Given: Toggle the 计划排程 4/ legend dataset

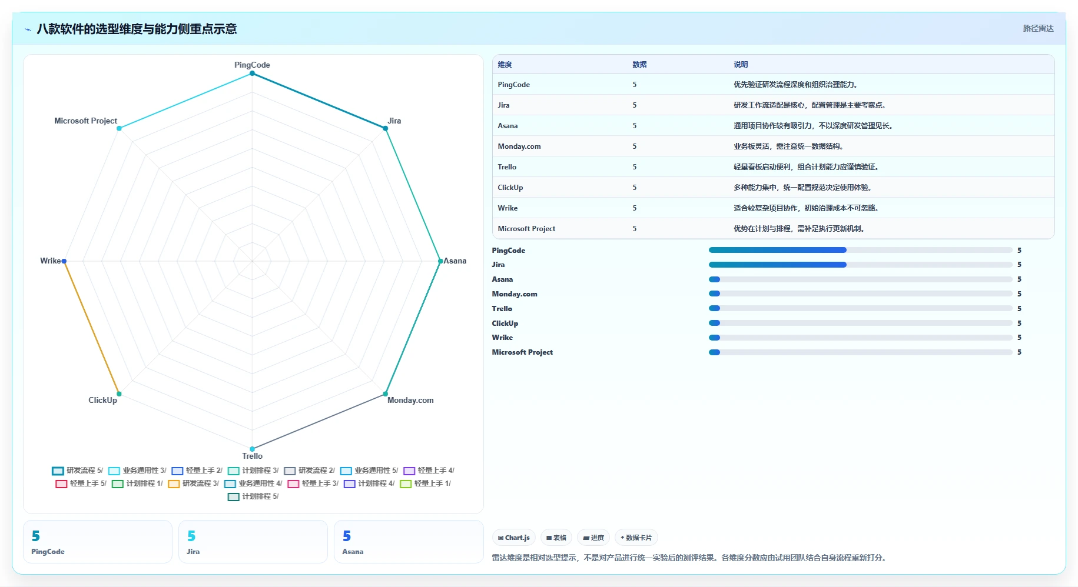Looking at the screenshot, I should tap(369, 483).
